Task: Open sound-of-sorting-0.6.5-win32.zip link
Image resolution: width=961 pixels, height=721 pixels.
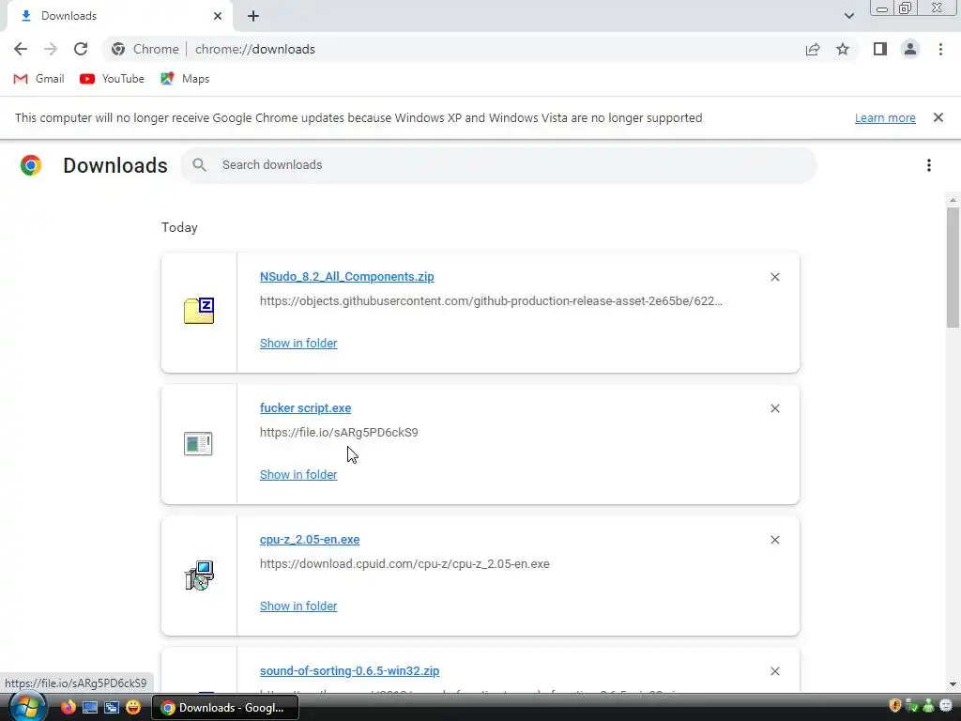Action: coord(349,671)
